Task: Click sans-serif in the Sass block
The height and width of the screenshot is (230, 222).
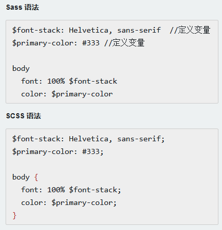Action: (139, 30)
